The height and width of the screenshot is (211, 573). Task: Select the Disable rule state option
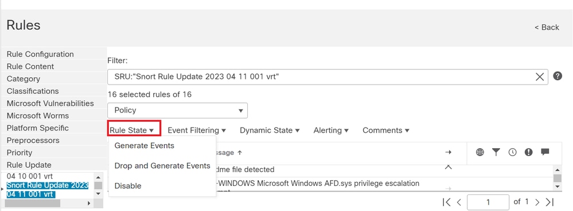[128, 186]
